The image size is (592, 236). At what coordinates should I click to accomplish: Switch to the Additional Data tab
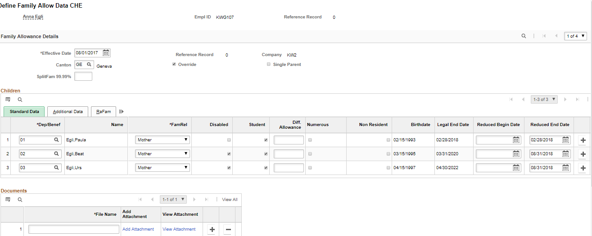coord(68,112)
